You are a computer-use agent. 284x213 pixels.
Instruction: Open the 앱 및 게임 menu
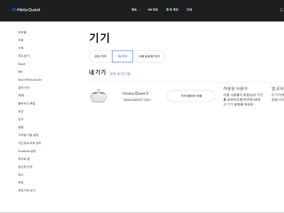click(x=172, y=10)
